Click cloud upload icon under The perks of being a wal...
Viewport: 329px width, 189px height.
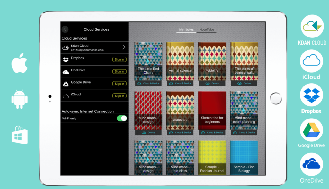(x=239, y=83)
